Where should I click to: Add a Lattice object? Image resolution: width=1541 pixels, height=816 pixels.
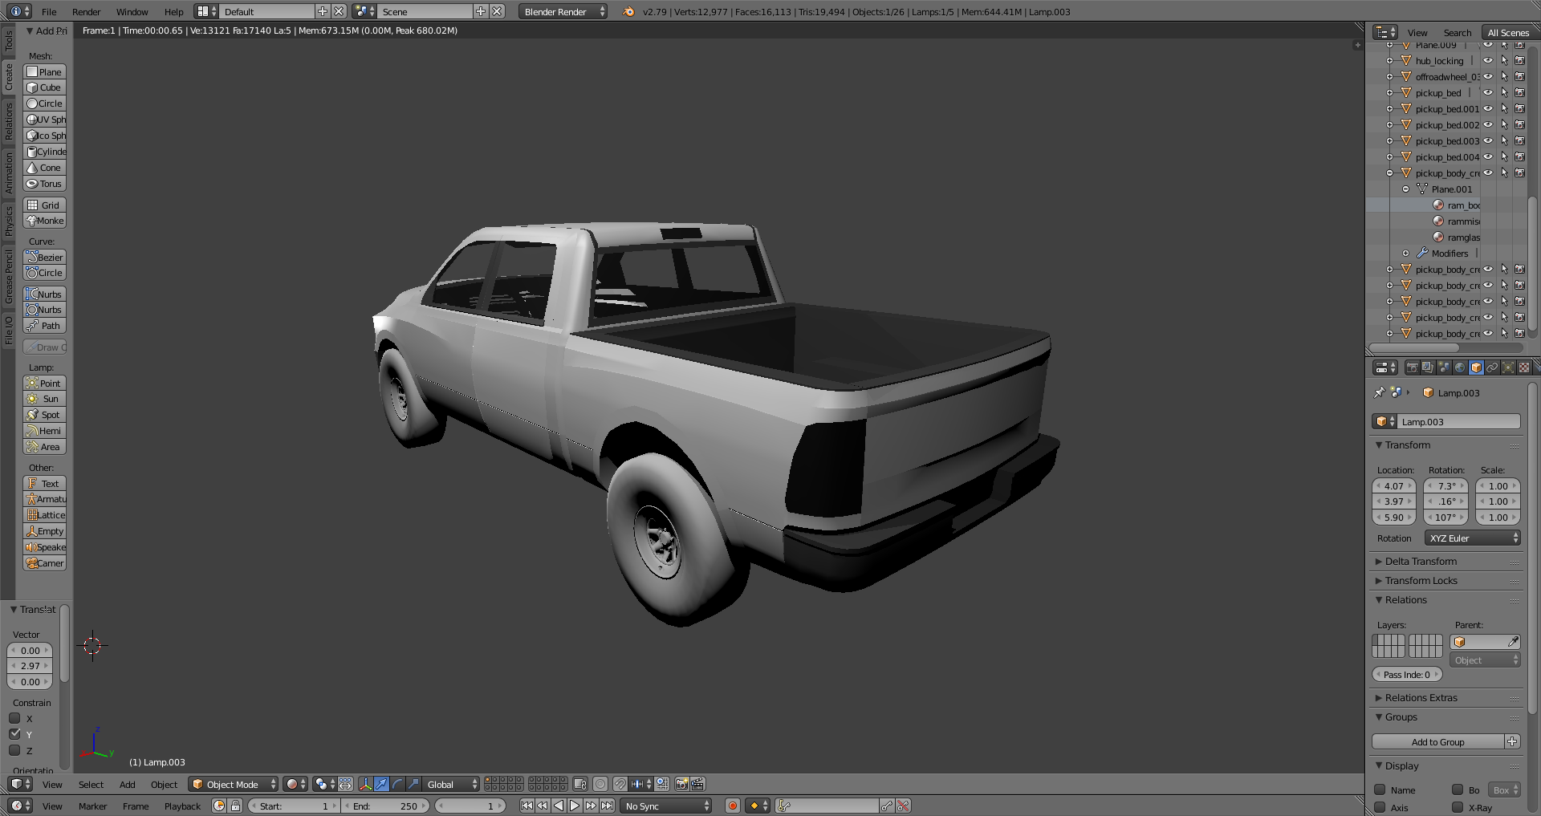(44, 515)
